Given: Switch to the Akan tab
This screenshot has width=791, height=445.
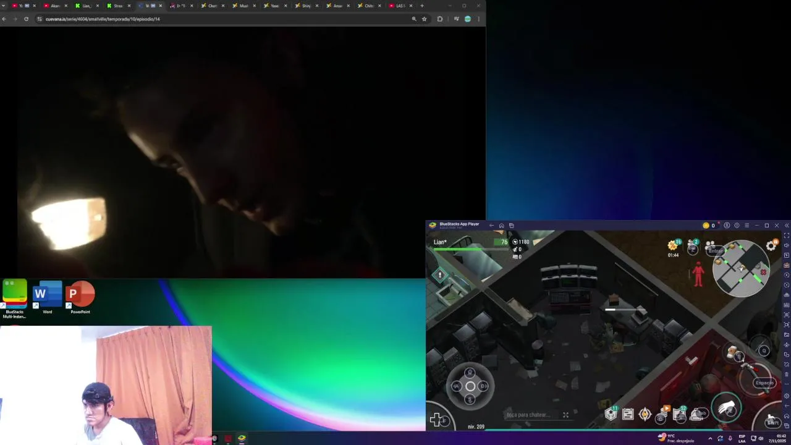Looking at the screenshot, I should click(55, 6).
